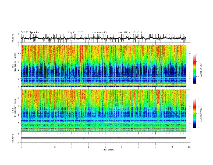
Task: Click the time axis tick label "7"
Action: 139,147
